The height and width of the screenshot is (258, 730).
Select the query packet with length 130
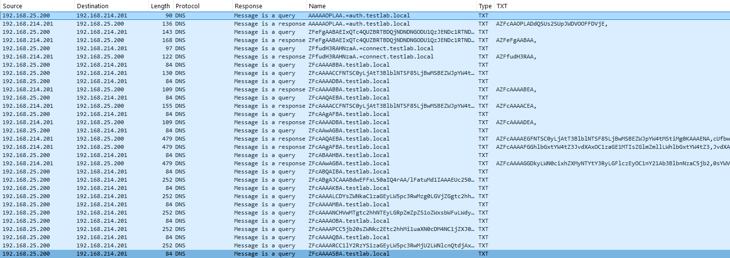pos(365,73)
